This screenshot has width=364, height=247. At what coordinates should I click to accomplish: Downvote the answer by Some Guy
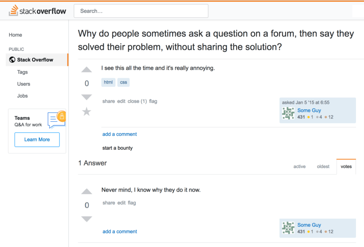point(87,219)
